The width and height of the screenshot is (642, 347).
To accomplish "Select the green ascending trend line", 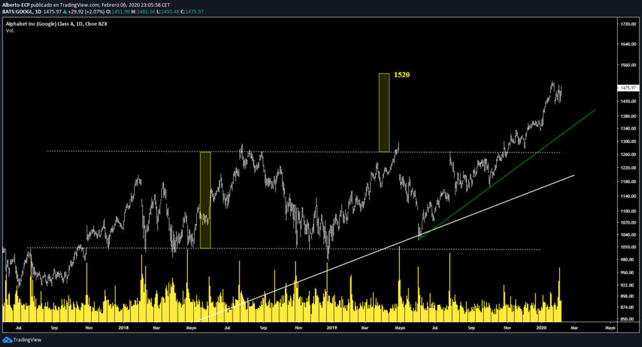I will click(x=507, y=175).
